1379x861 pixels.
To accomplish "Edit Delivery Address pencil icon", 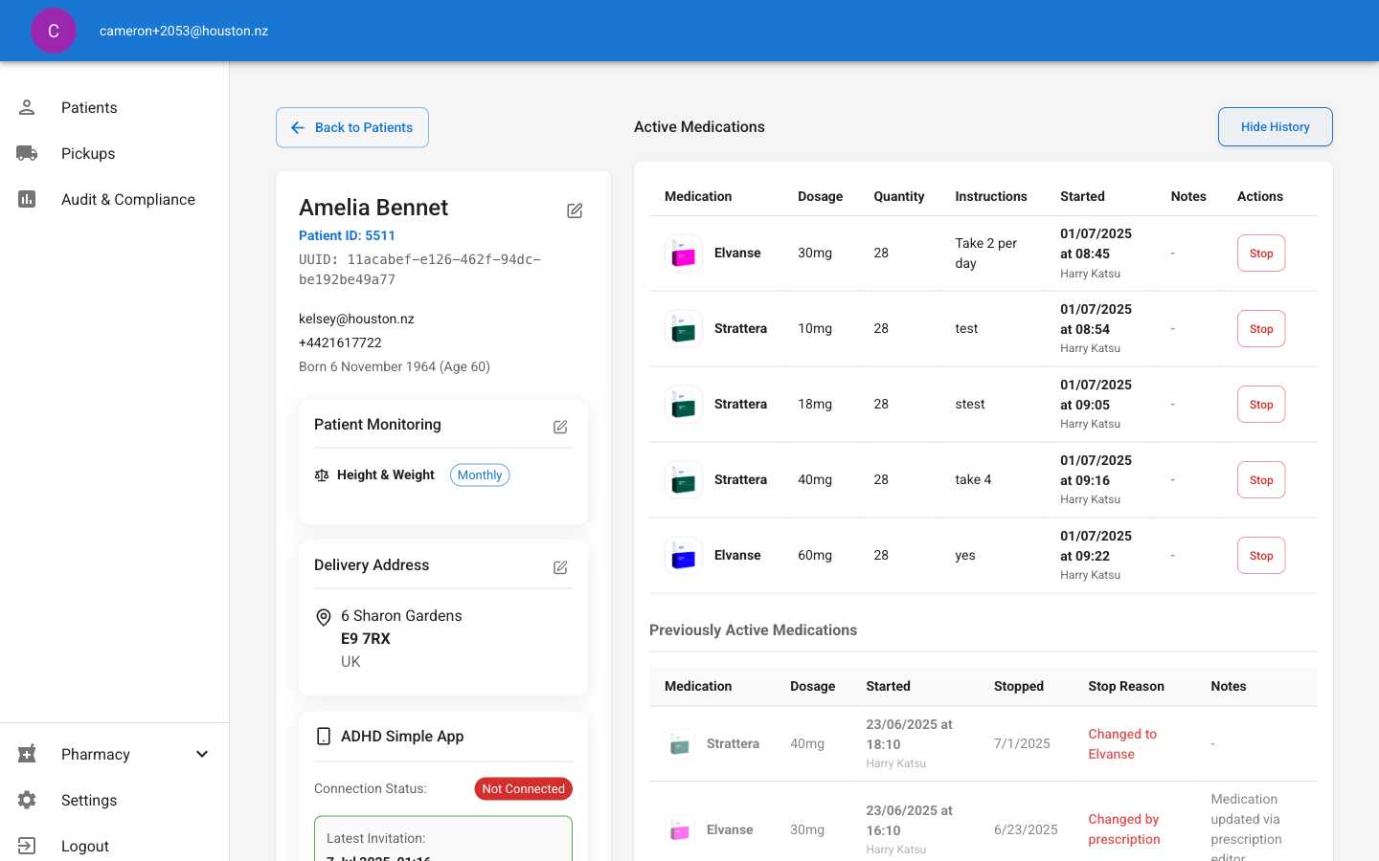I will coord(560,567).
